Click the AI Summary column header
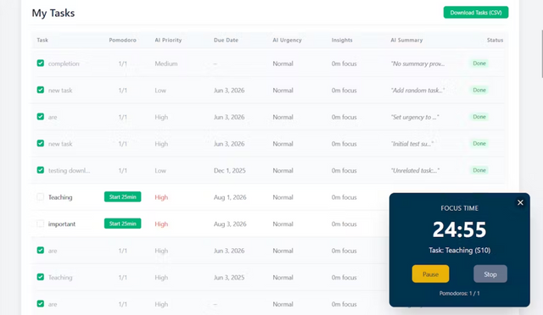Image resolution: width=543 pixels, height=315 pixels. 406,40
